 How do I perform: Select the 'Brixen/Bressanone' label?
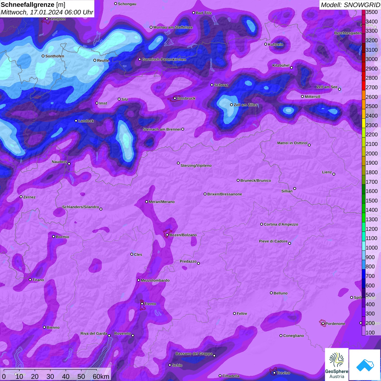point(225,194)
